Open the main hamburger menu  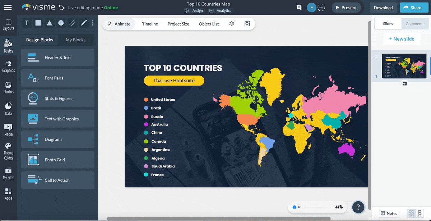pos(8,7)
